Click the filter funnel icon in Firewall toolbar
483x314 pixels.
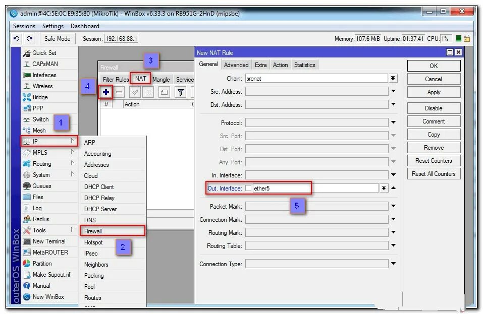pyautogui.click(x=181, y=92)
